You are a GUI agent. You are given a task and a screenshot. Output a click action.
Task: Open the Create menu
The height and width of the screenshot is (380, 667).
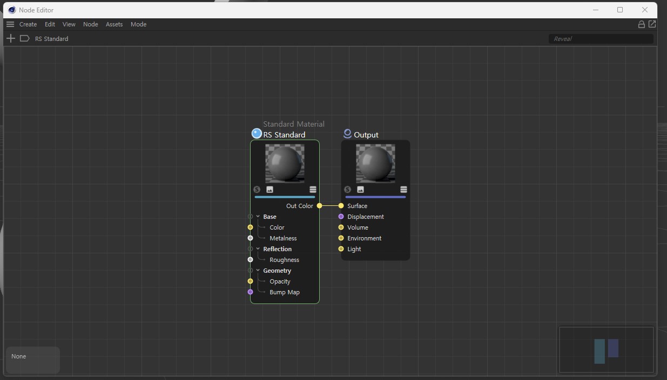pos(28,24)
